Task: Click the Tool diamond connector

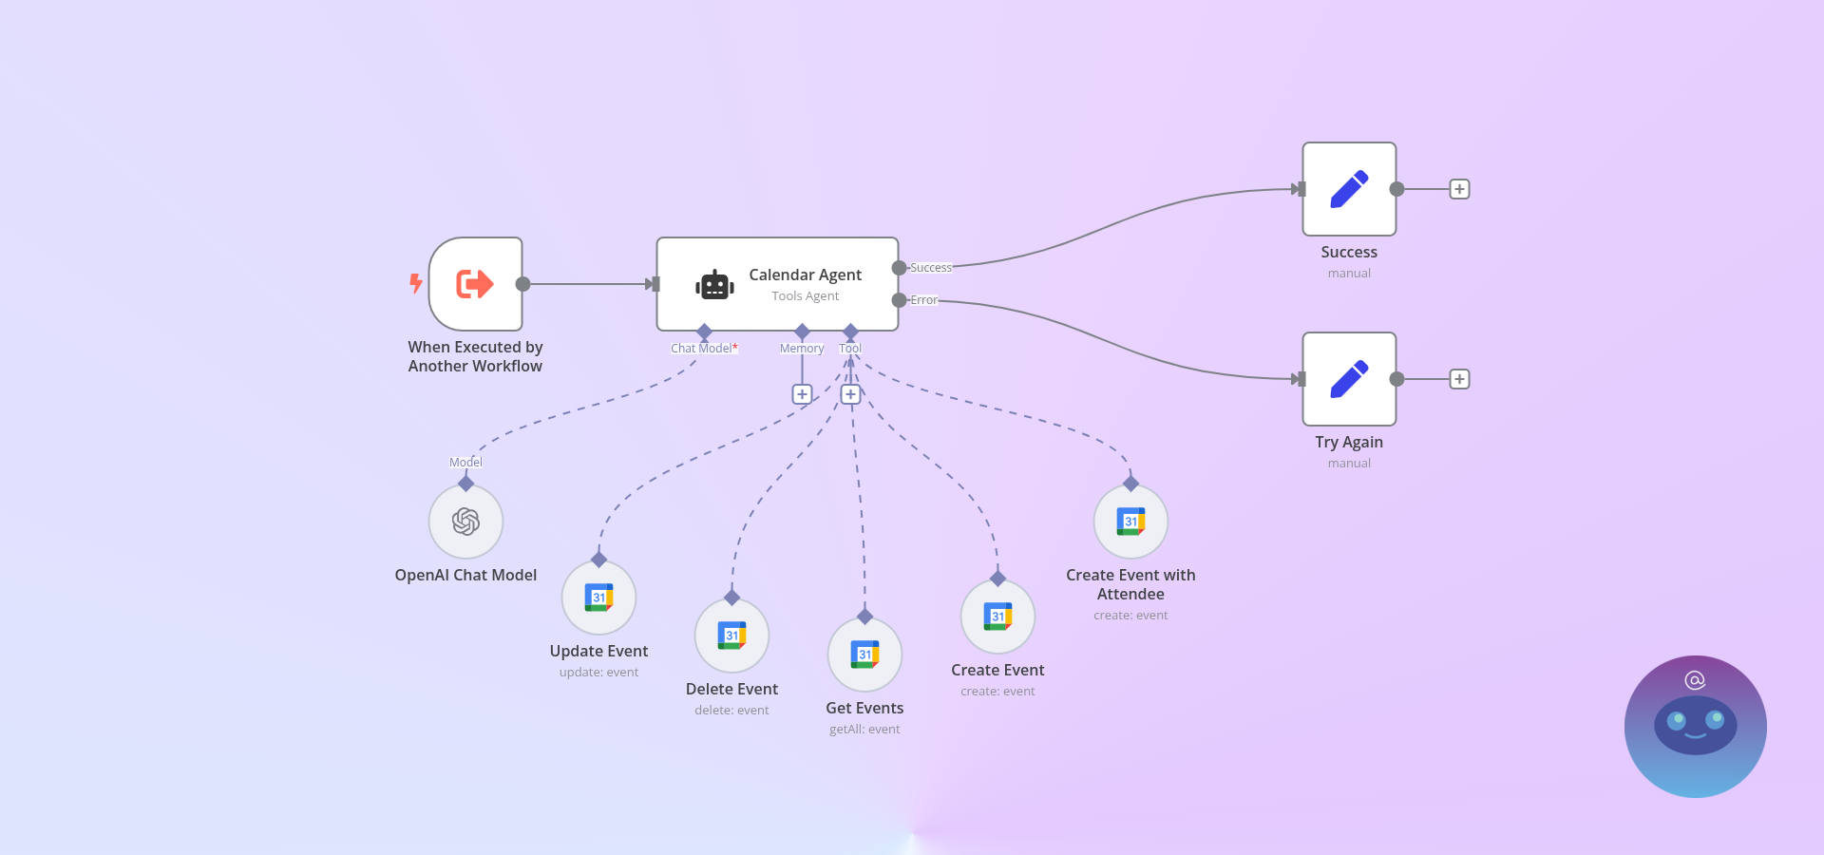Action: (850, 332)
